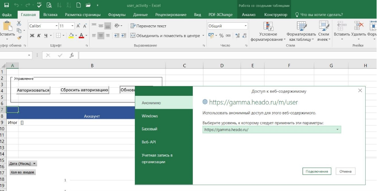Open the Calibri font name dropdown
Image resolution: width=377 pixels, height=191 pixels.
[56, 26]
